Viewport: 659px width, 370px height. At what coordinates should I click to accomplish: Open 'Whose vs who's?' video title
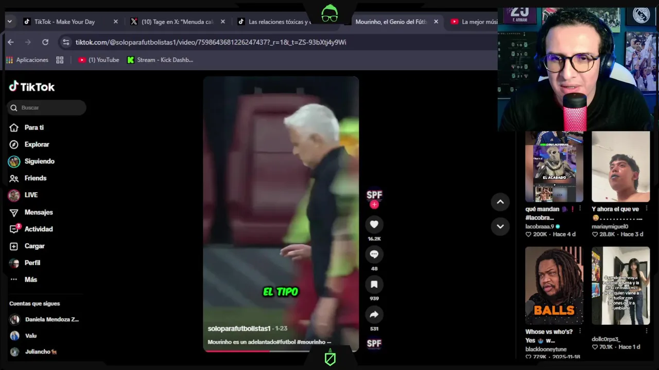pyautogui.click(x=549, y=336)
